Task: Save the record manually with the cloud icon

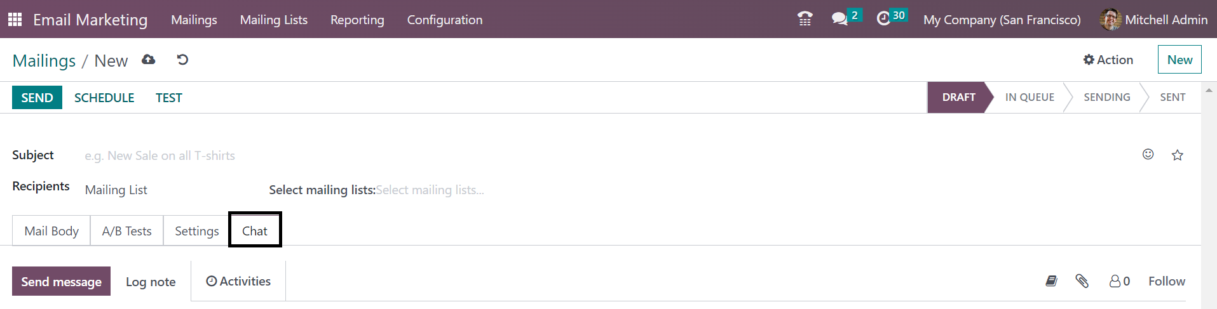Action: click(149, 60)
